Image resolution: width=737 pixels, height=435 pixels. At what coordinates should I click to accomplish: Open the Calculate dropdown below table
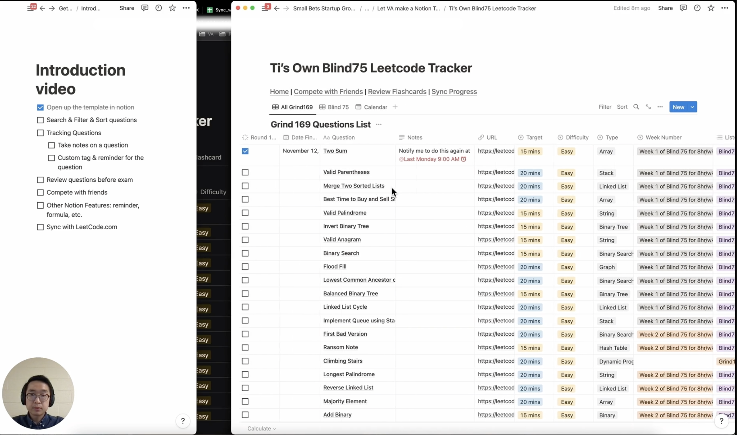[x=261, y=429]
